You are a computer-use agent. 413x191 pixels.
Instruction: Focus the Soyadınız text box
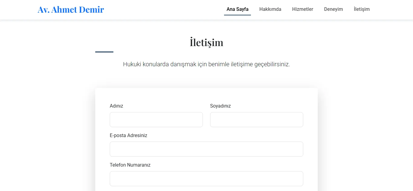[256, 119]
